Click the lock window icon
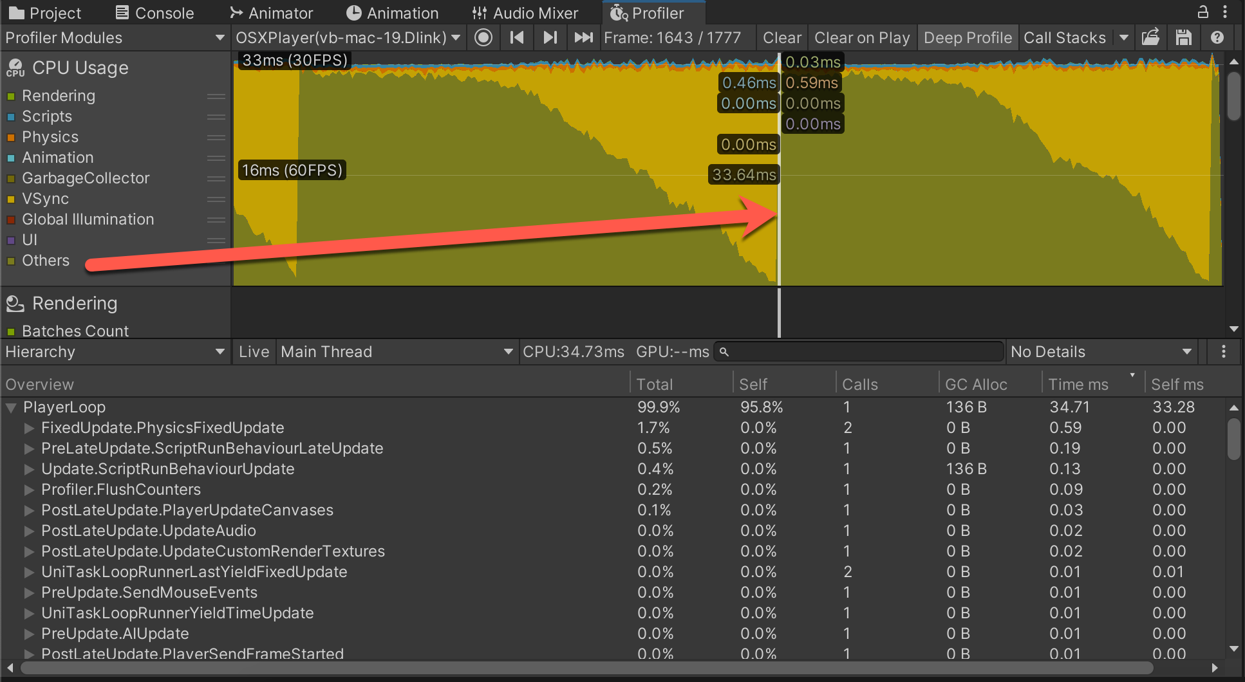The width and height of the screenshot is (1245, 682). (1203, 12)
